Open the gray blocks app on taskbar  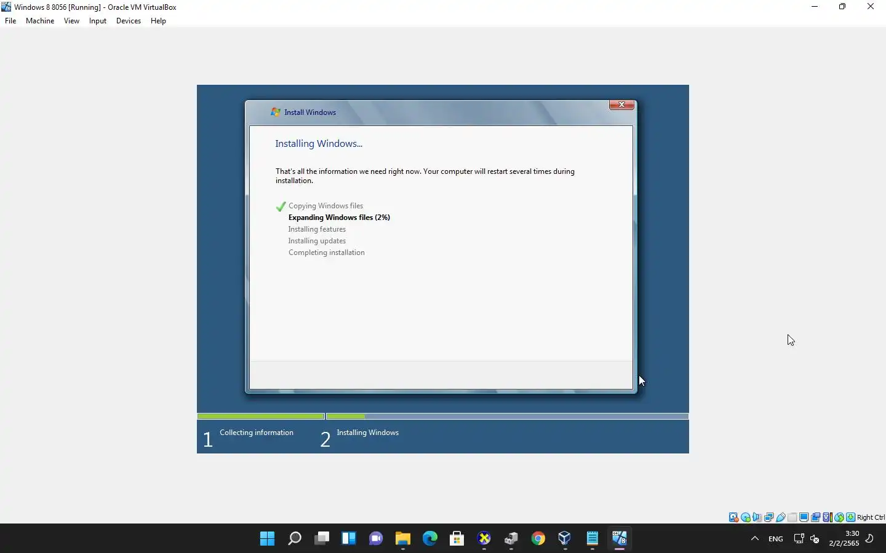[511, 539]
